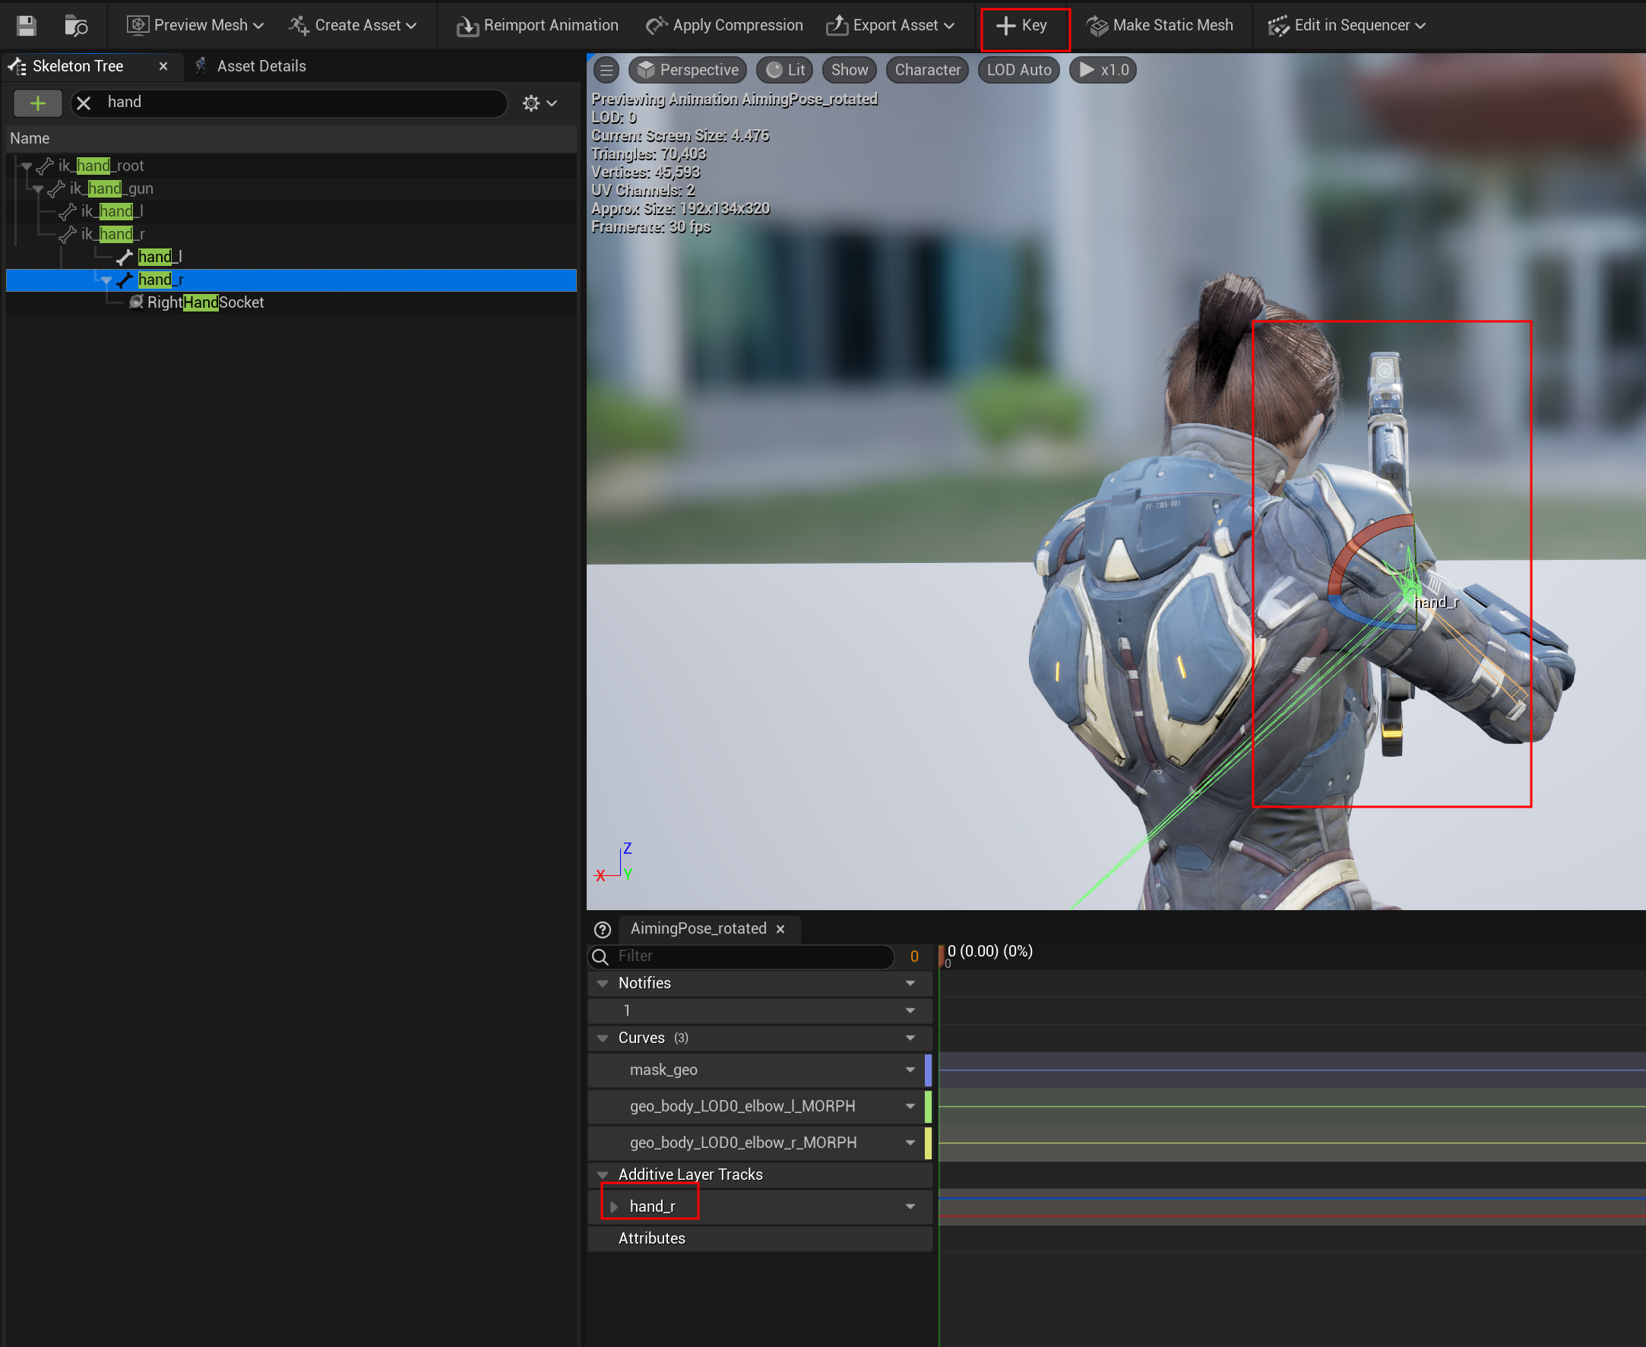The width and height of the screenshot is (1646, 1347).
Task: Select the AimingPose_rotated timeline tab
Action: tap(698, 929)
